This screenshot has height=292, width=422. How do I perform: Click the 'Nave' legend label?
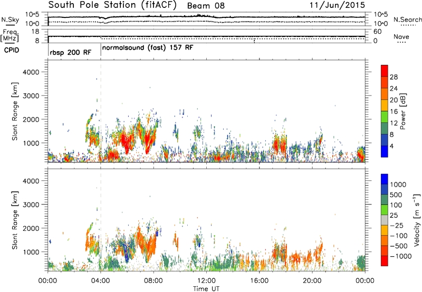[401, 37]
